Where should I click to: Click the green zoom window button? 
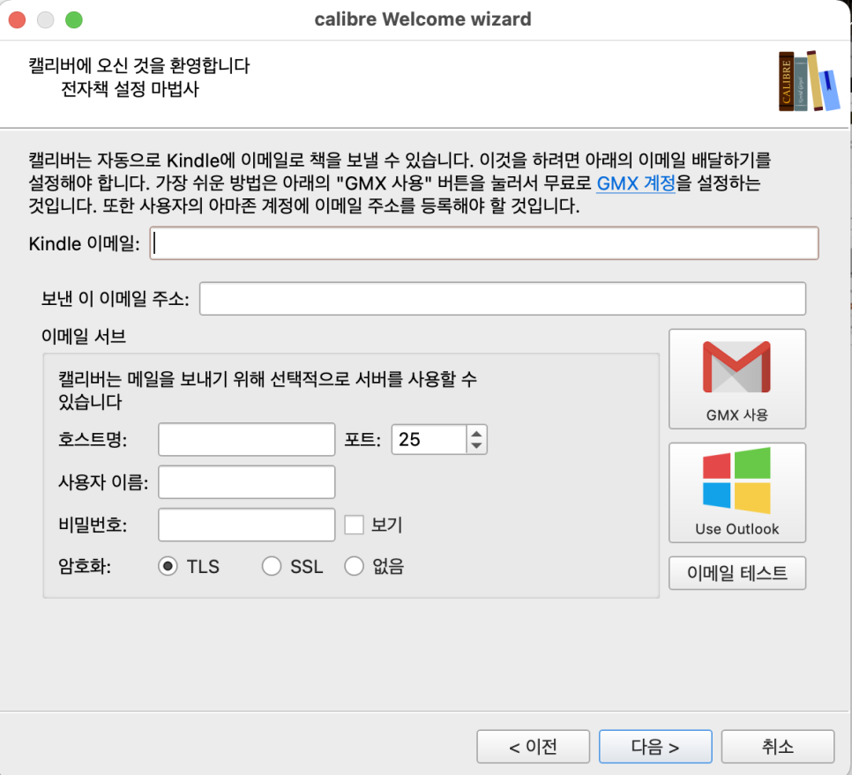pyautogui.click(x=74, y=20)
